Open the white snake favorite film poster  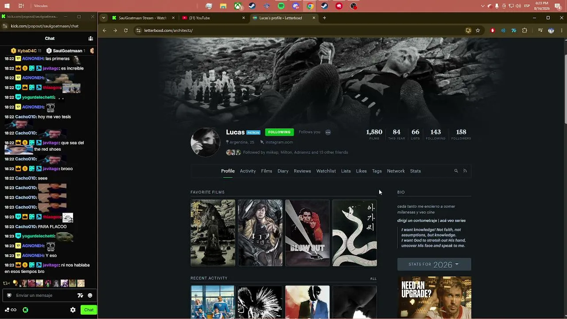coord(355,233)
